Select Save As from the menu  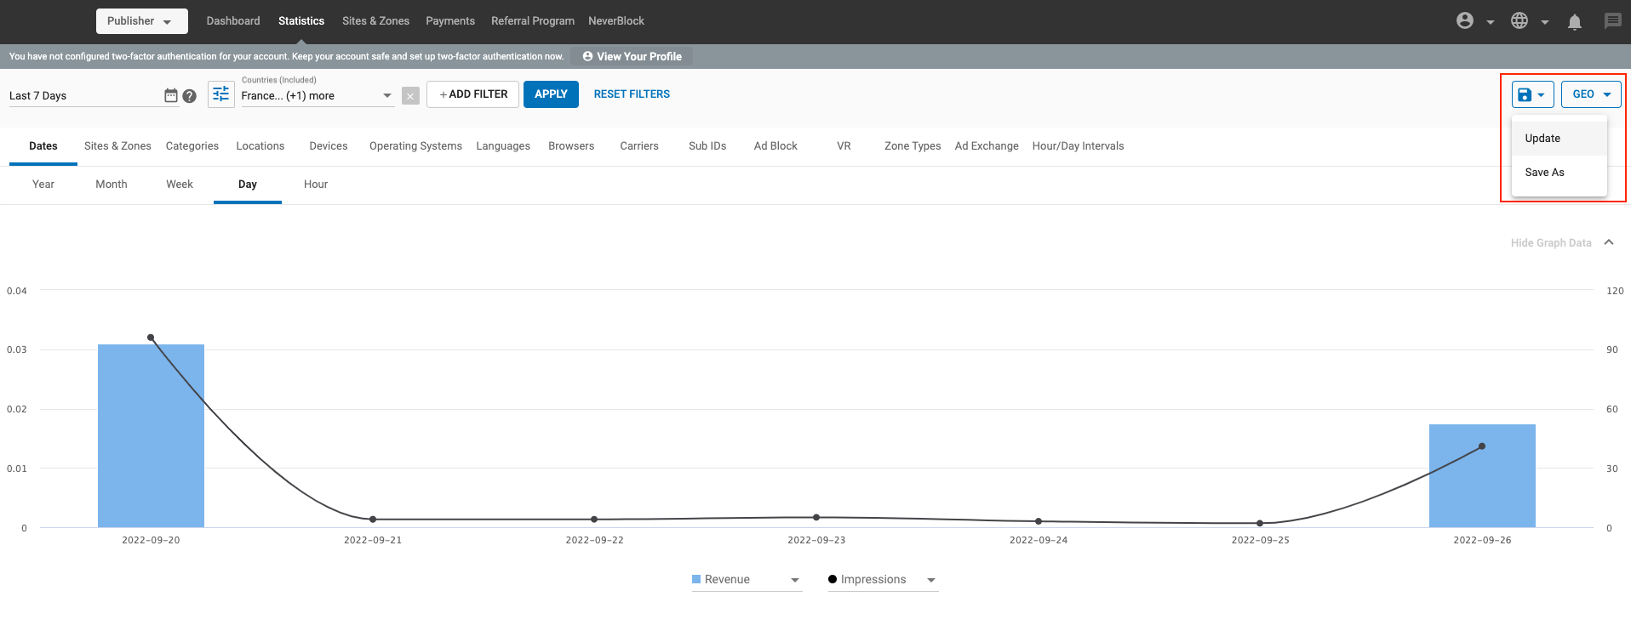point(1544,173)
